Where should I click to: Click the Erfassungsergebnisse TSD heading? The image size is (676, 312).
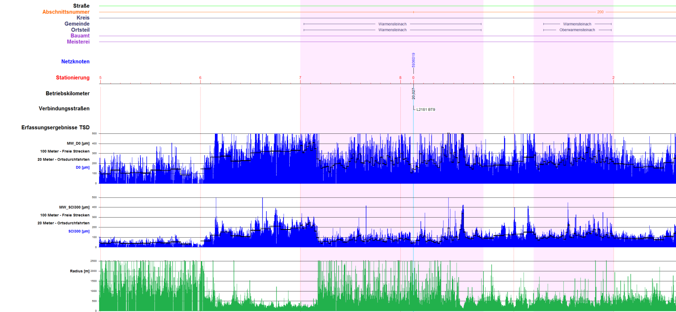point(55,128)
